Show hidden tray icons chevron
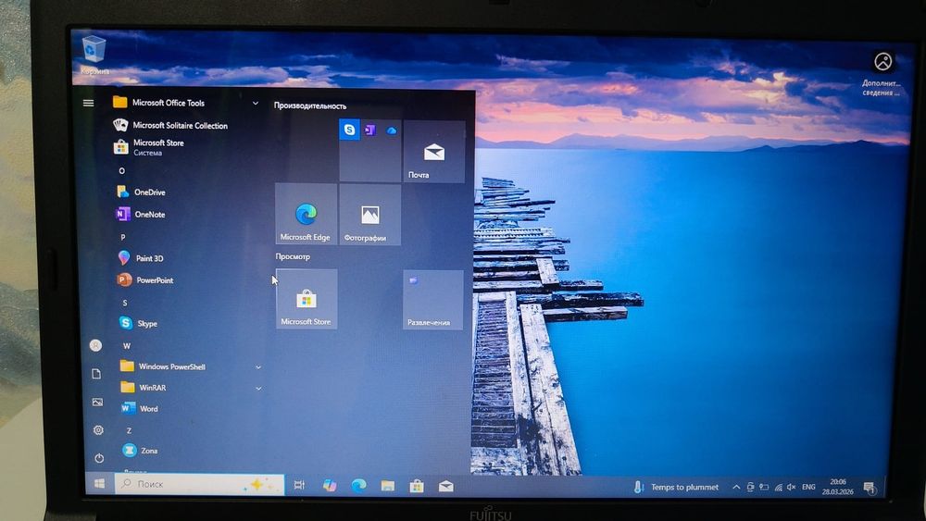 click(x=736, y=487)
